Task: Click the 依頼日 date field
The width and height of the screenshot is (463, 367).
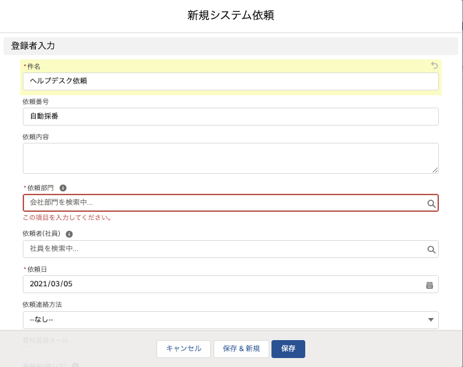Action: pos(231,284)
